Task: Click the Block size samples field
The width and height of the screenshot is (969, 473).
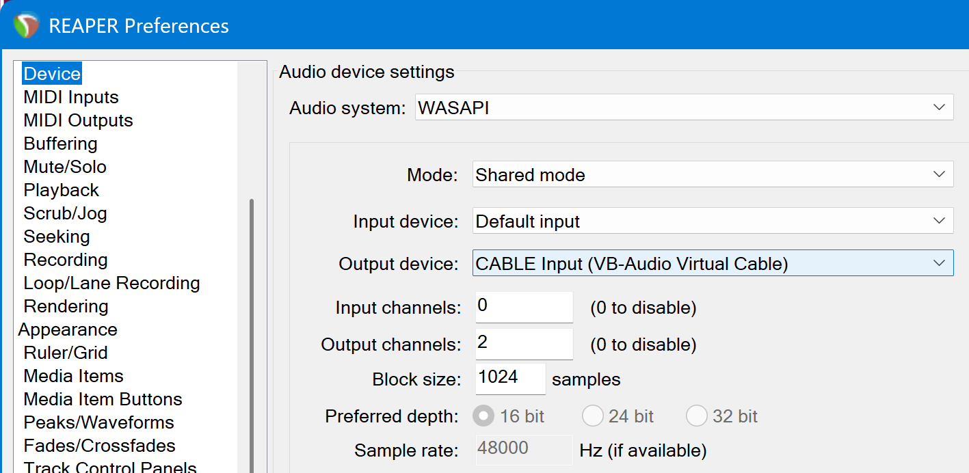Action: (x=510, y=378)
